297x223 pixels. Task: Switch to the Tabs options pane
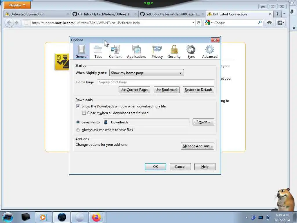click(98, 52)
